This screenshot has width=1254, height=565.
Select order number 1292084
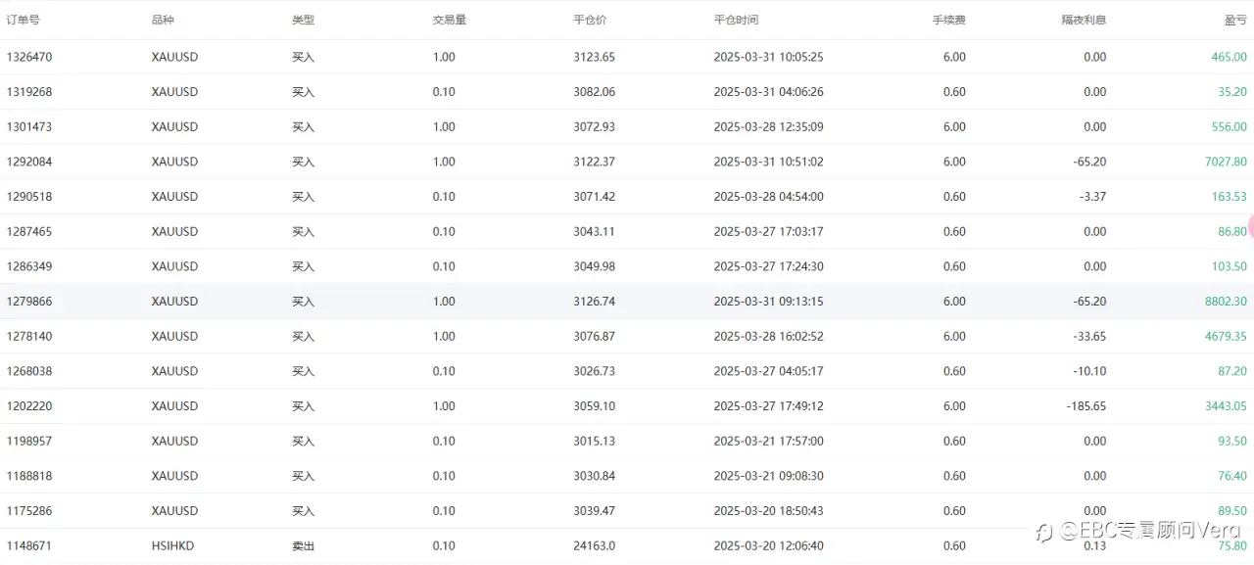pos(29,162)
